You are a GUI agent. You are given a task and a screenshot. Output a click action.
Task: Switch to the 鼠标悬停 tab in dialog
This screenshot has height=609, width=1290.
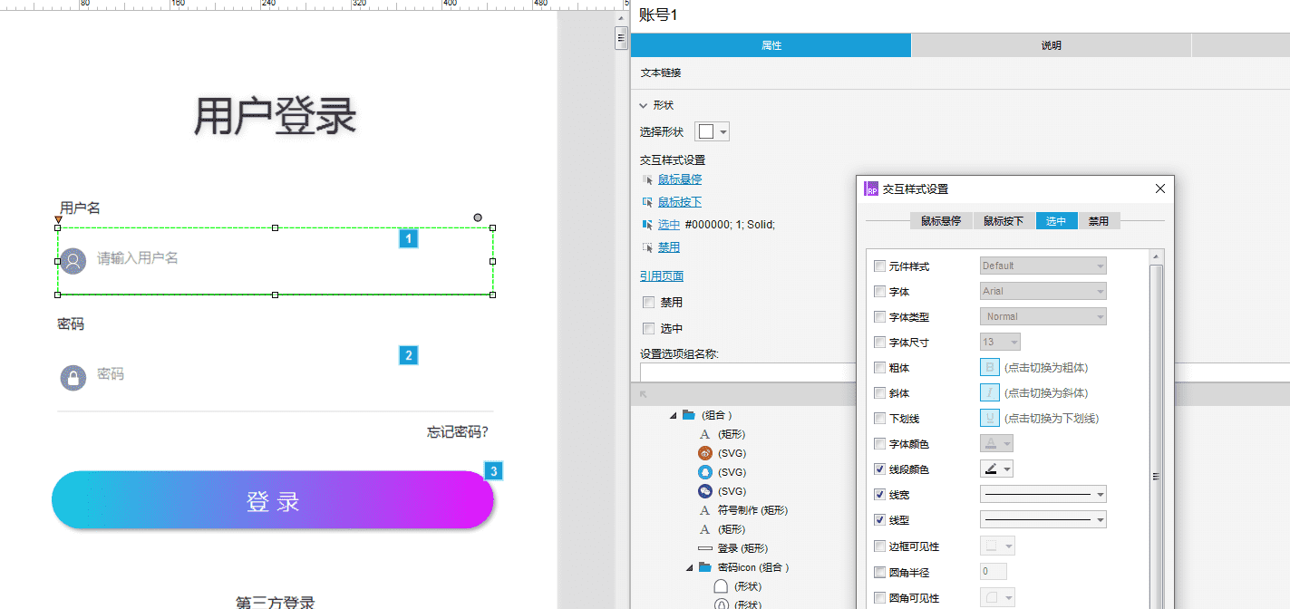pos(941,221)
